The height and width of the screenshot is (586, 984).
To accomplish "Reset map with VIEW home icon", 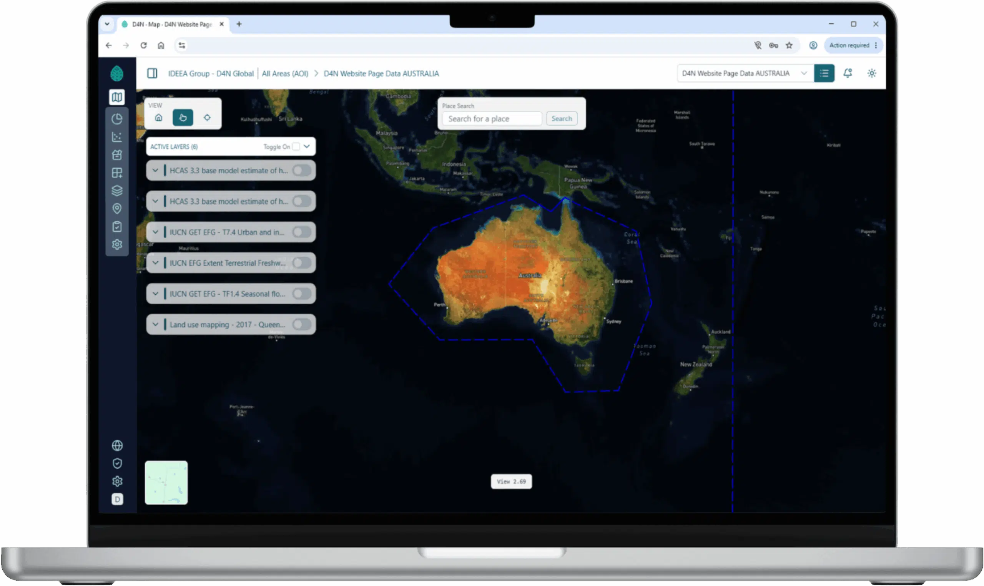I will (x=159, y=118).
